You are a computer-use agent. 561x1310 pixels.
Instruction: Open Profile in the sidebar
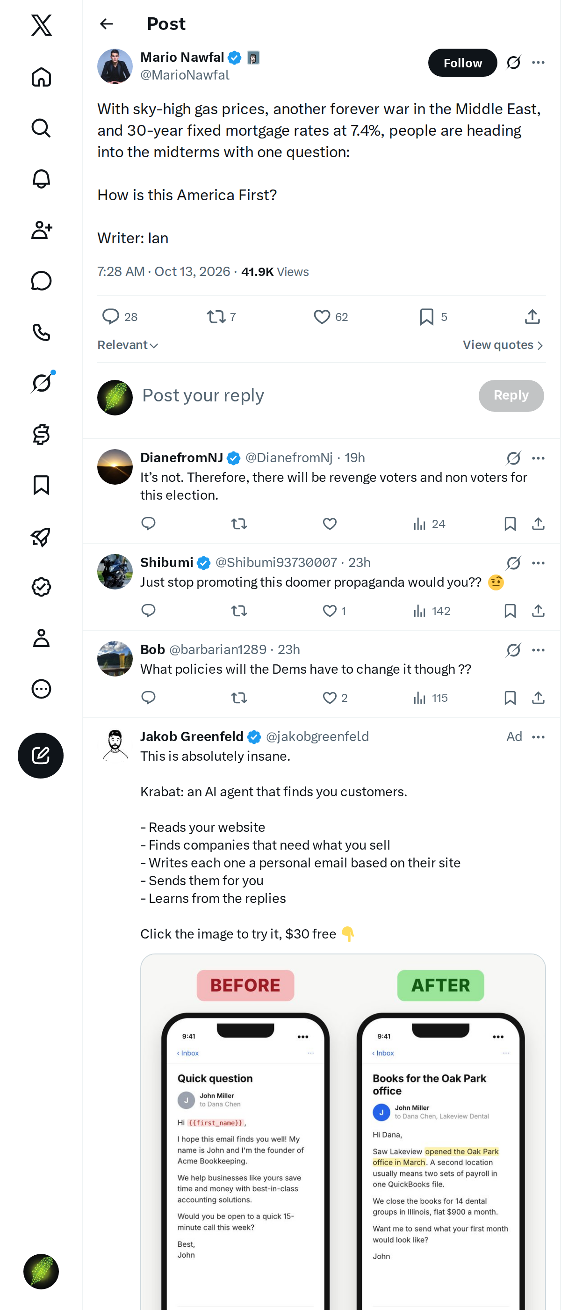pyautogui.click(x=41, y=638)
